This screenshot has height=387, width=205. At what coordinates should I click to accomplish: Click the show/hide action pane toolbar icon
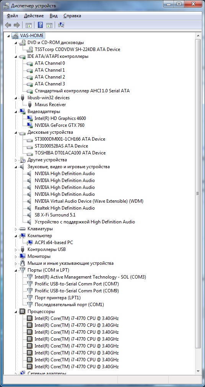(x=49, y=25)
